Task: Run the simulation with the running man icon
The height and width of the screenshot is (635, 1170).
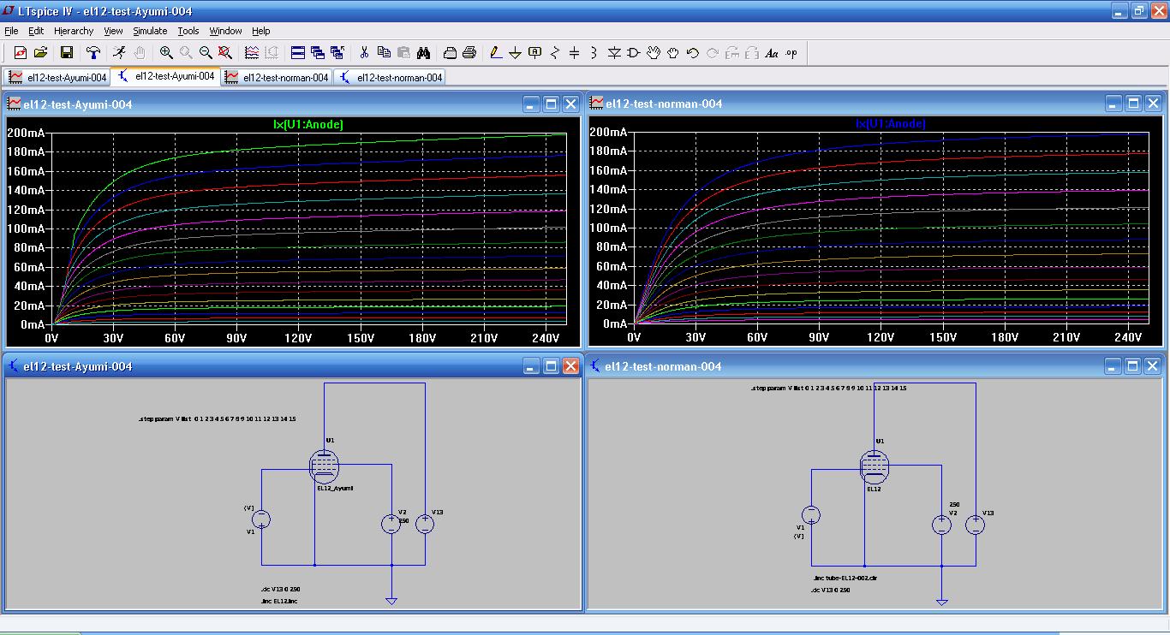Action: pos(119,53)
